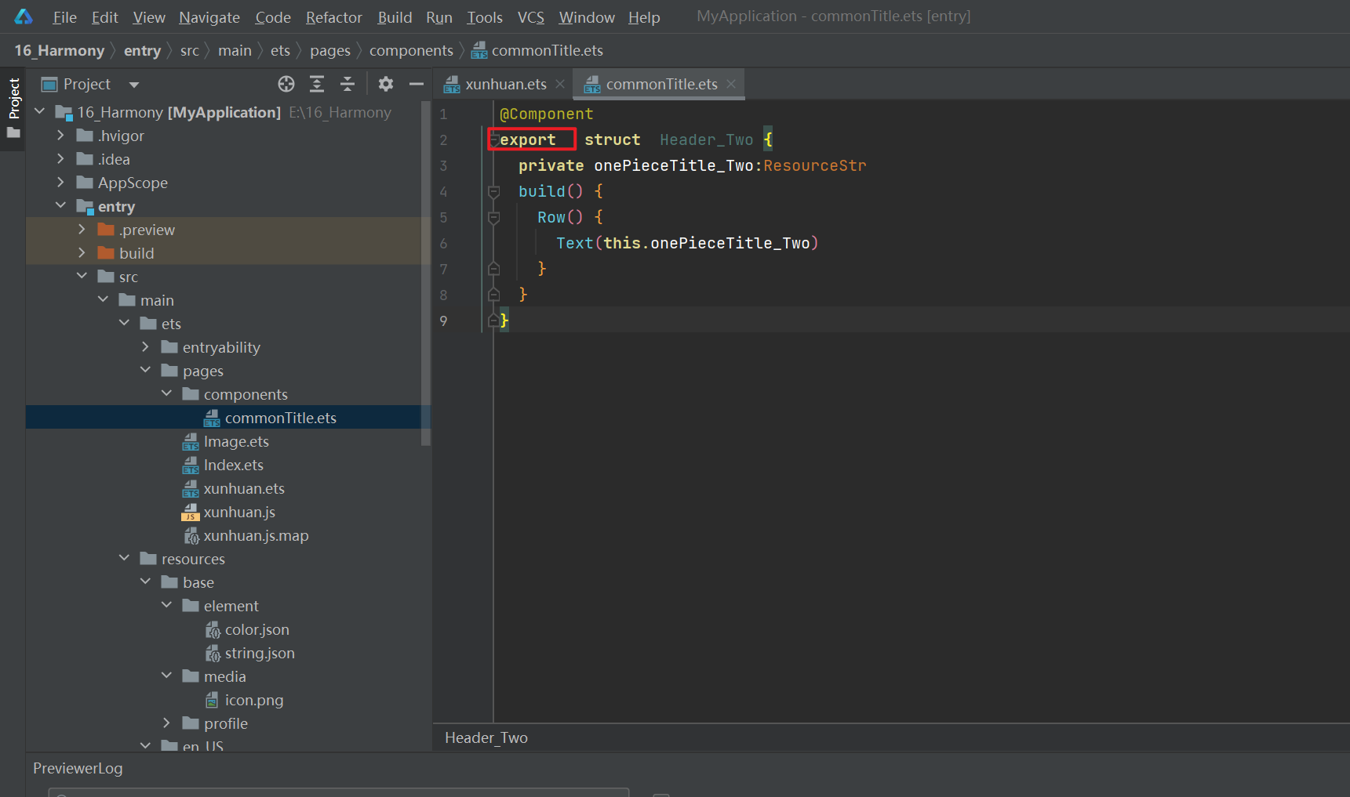Click the locate/select opened file target icon
The height and width of the screenshot is (797, 1350).
[286, 84]
